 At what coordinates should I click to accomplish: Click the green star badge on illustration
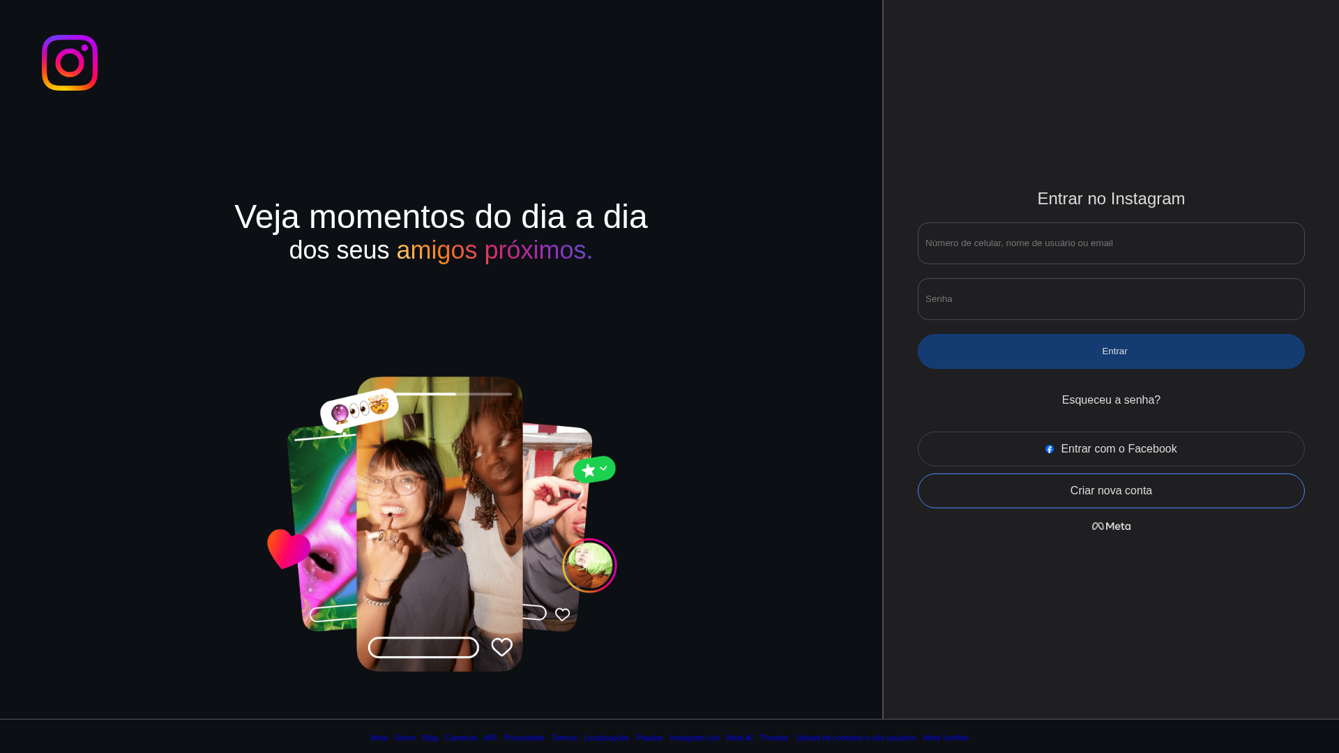pos(594,470)
